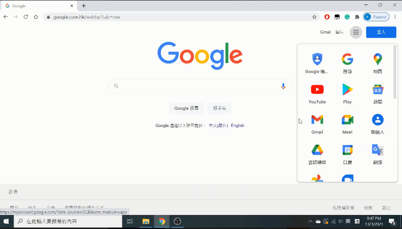This screenshot has width=402, height=229.
Task: Open Google Search app icon in panel
Action: [x=347, y=63]
